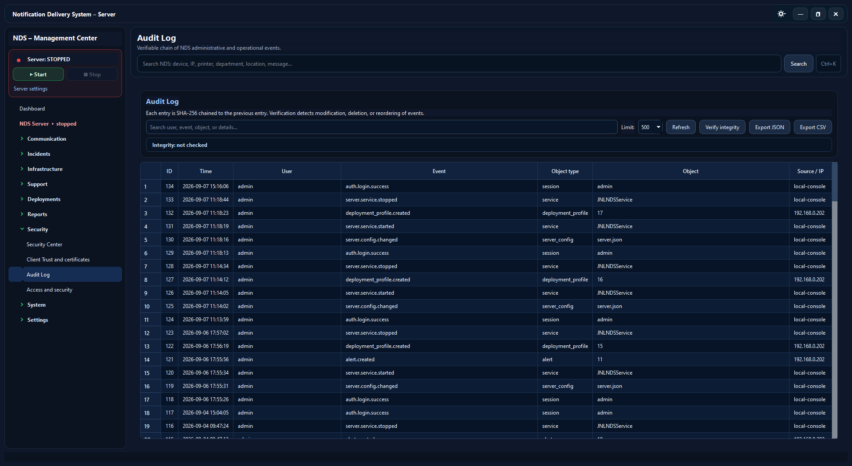The width and height of the screenshot is (852, 466).
Task: Click the ID column header
Action: coord(169,171)
